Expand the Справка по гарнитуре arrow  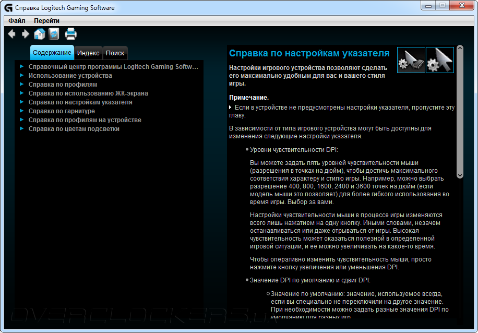click(21, 111)
